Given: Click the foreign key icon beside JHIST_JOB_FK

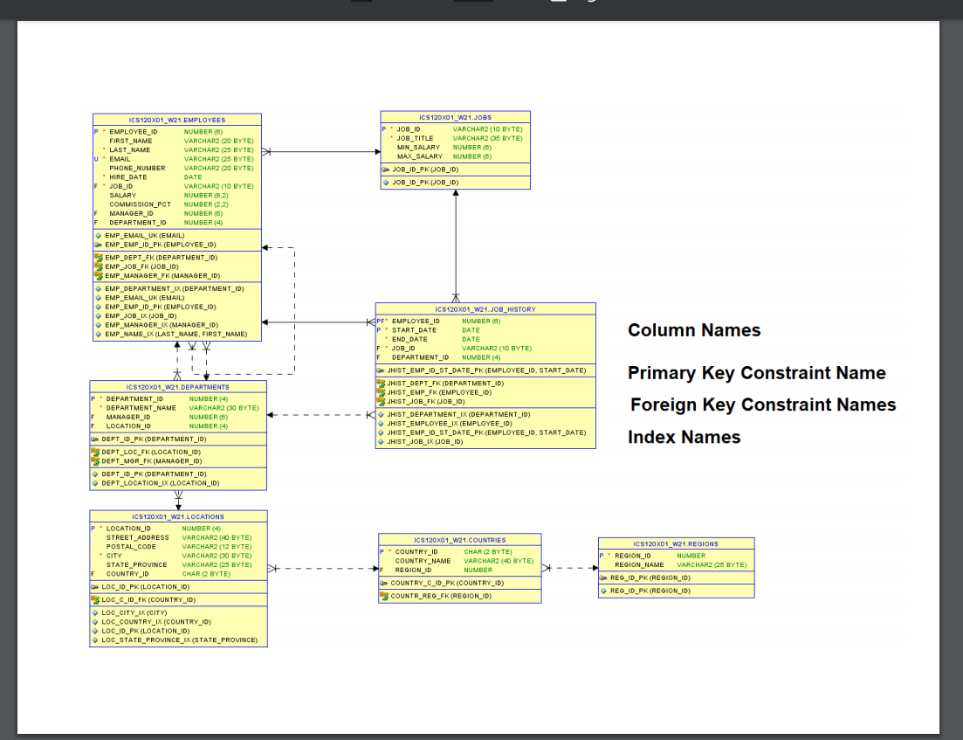Looking at the screenshot, I should point(381,401).
